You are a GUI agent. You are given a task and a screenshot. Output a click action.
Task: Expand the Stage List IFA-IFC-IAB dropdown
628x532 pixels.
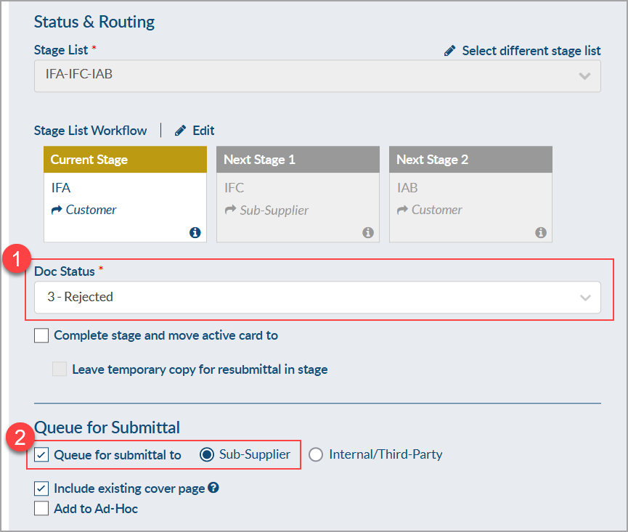pyautogui.click(x=317, y=75)
